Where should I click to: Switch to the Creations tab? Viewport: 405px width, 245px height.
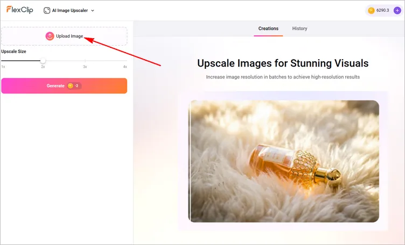point(268,28)
